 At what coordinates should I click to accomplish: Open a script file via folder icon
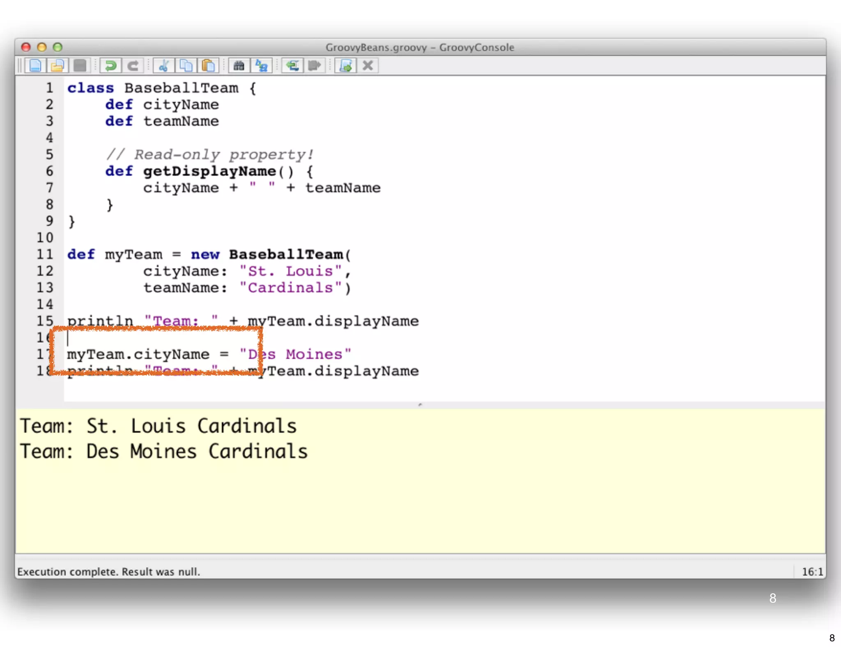[x=57, y=66]
